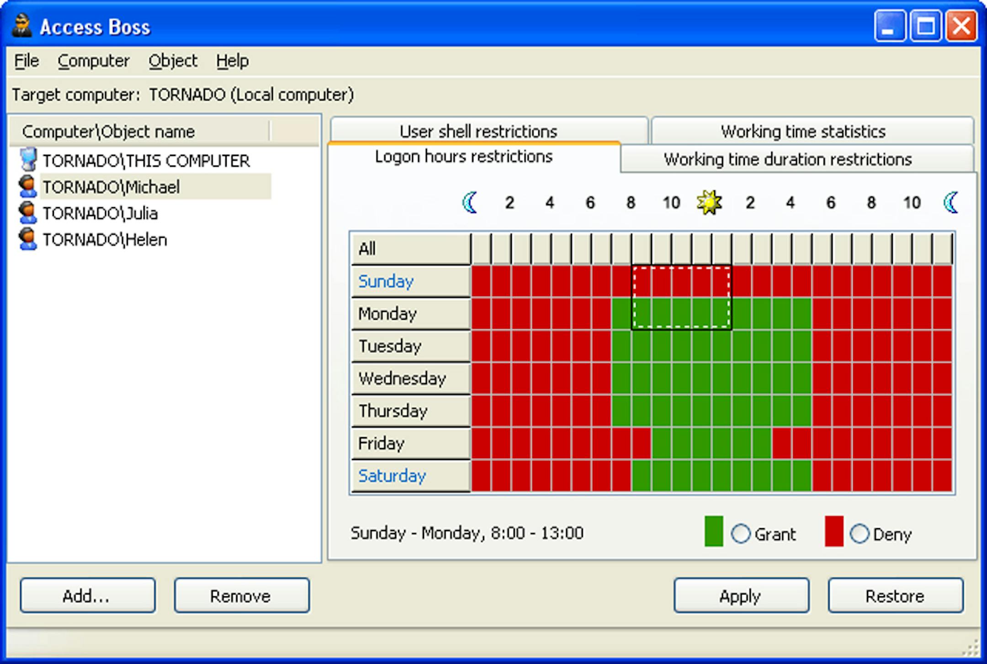Click the red Deny color swatch
The width and height of the screenshot is (987, 664).
tap(834, 531)
